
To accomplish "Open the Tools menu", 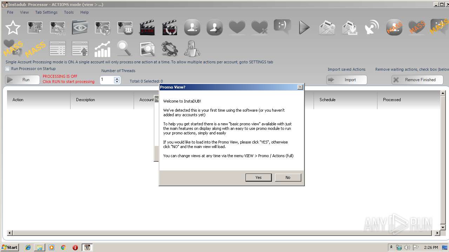I will click(x=69, y=12).
